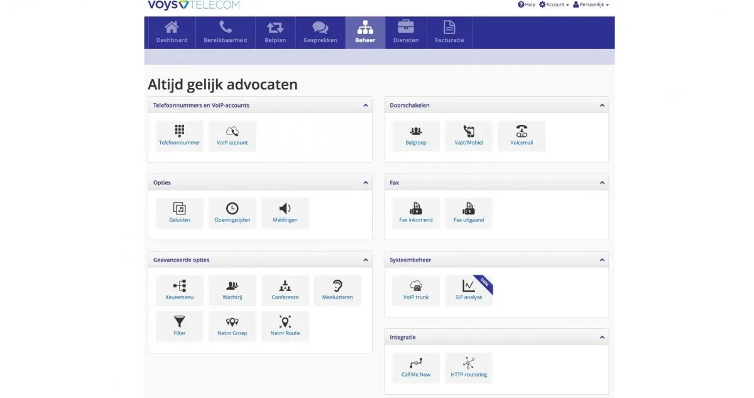
Task: Open the Netnr Groep tile
Action: [x=232, y=326]
